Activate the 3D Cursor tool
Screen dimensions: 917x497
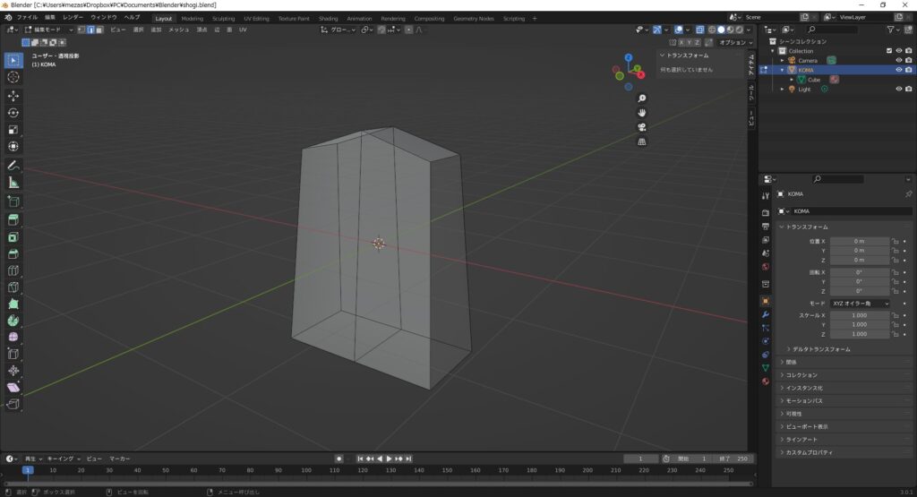pyautogui.click(x=13, y=77)
